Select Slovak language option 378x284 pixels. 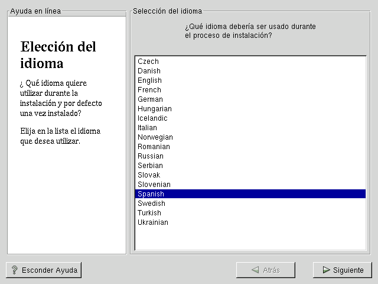coord(149,175)
